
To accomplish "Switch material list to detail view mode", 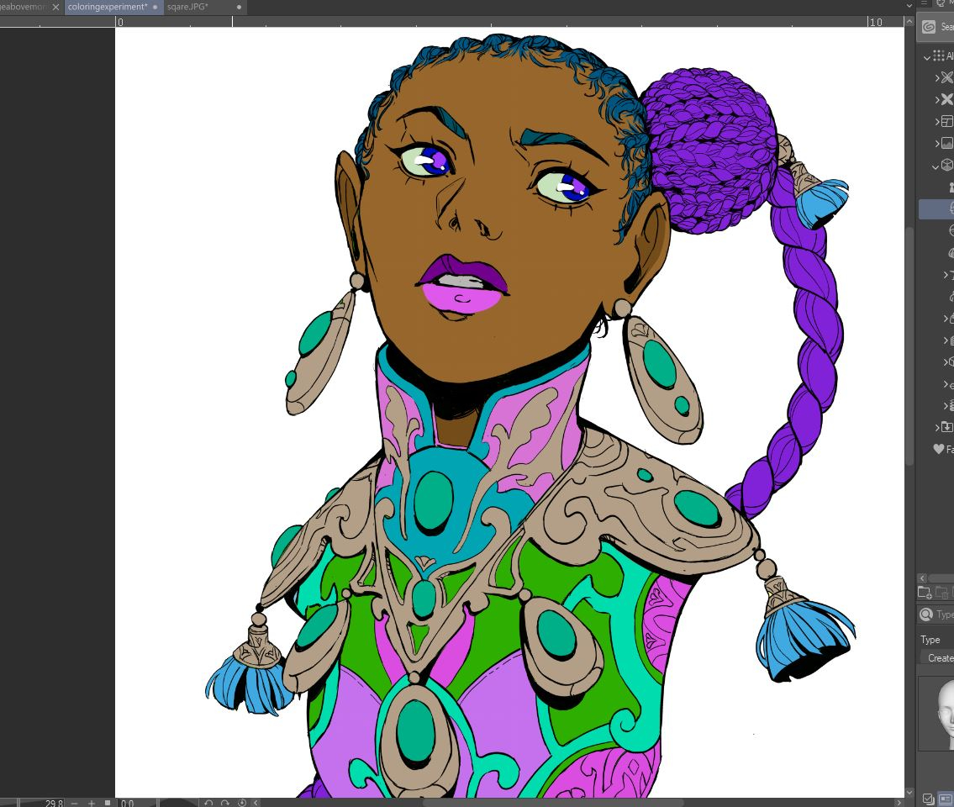I will 946,799.
